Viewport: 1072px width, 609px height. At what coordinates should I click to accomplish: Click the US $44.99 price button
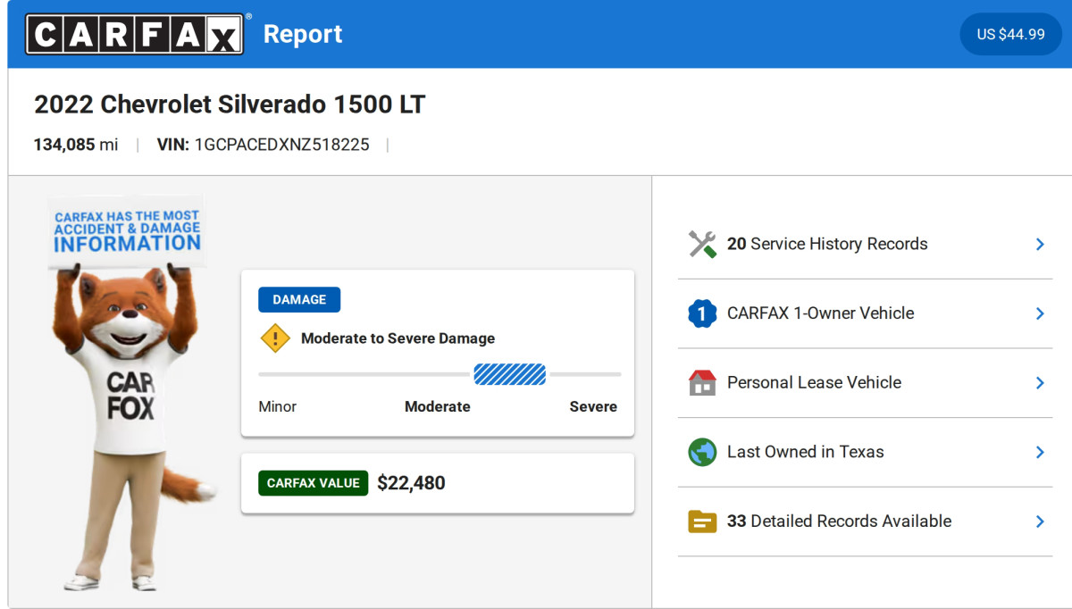[1010, 34]
